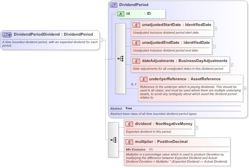
Task: Click 'A time bounded dividend period' description
Action: point(50,44)
